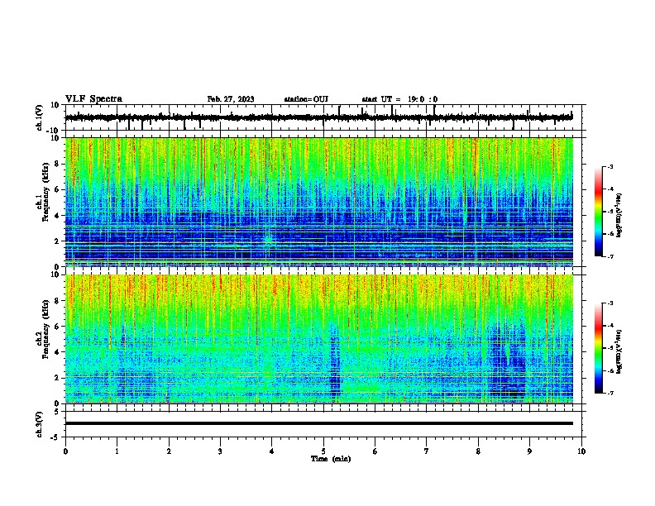Click the "Time (min)" axis label

point(331,459)
